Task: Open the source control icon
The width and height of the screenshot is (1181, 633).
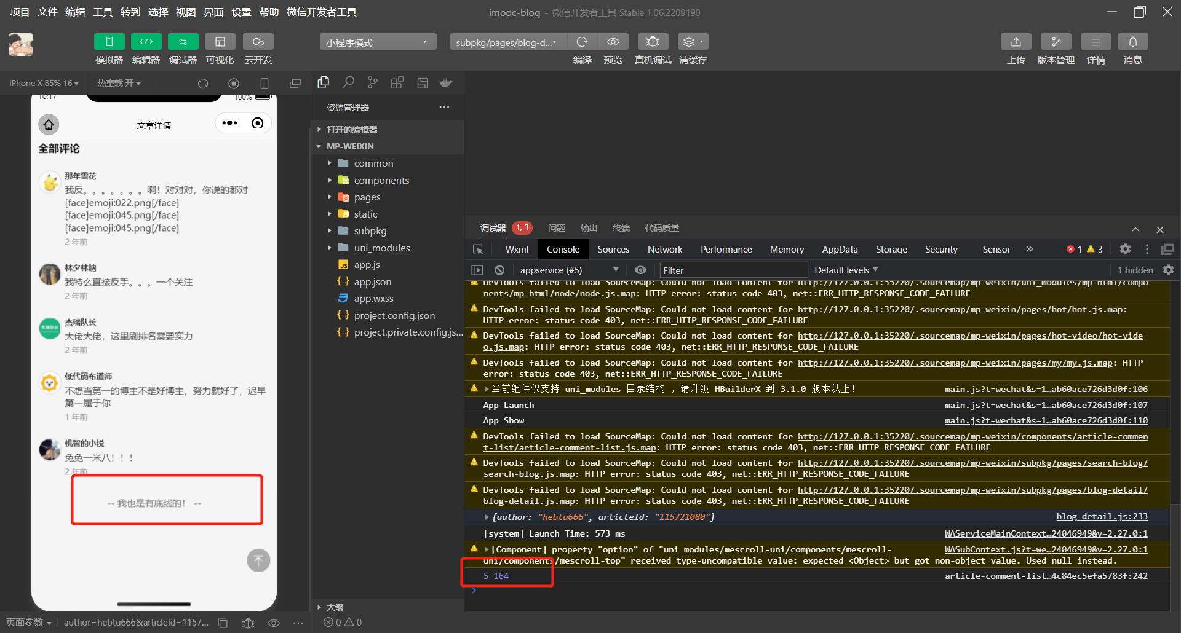Action: [x=373, y=82]
